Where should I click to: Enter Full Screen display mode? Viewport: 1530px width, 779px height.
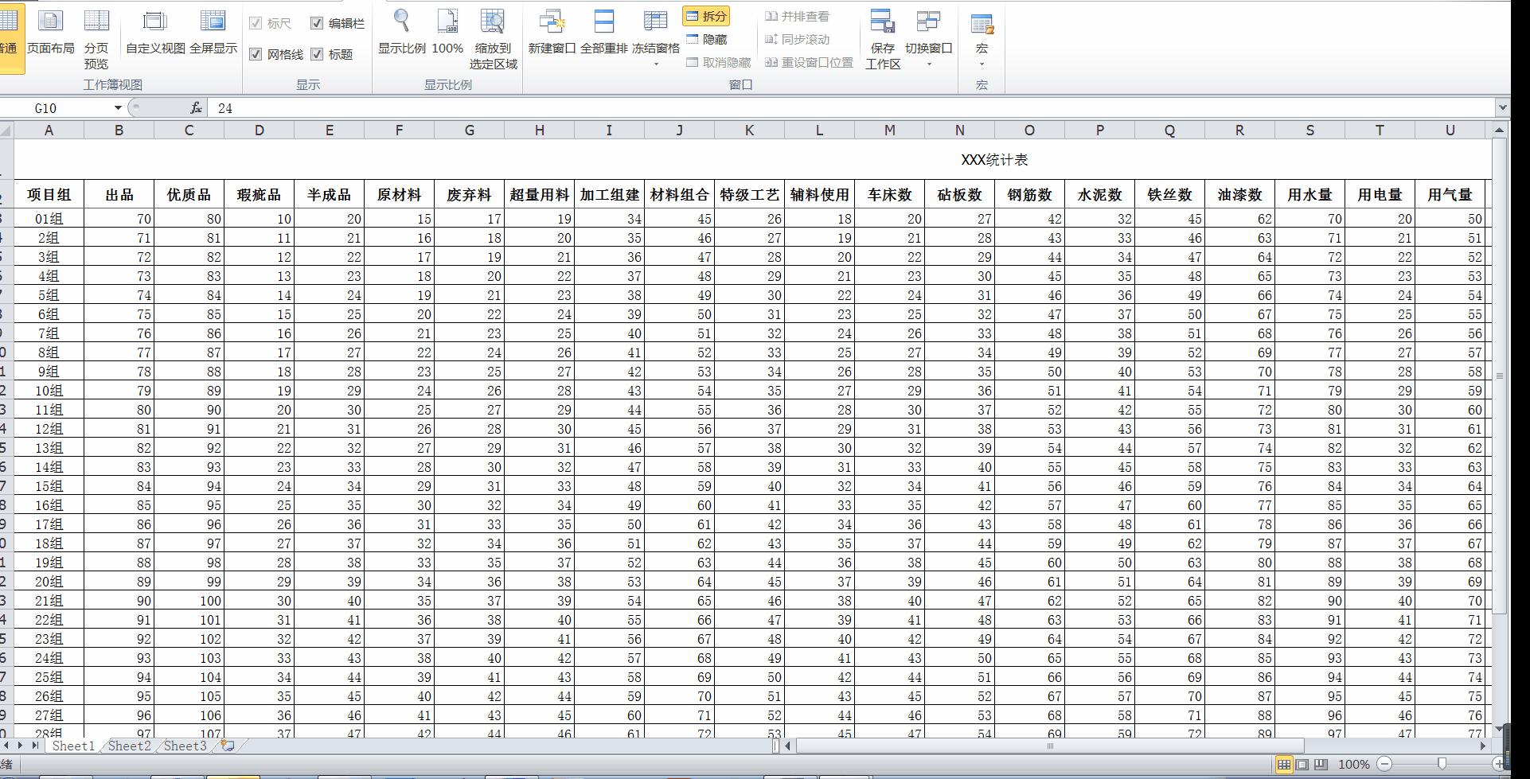click(x=213, y=22)
